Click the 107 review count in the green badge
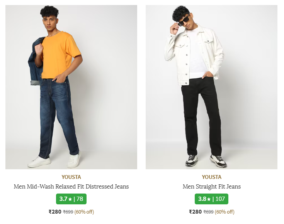The image size is (284, 224). click(220, 199)
